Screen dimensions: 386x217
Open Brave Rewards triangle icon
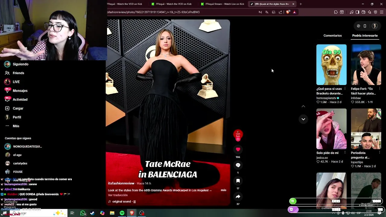(294, 12)
